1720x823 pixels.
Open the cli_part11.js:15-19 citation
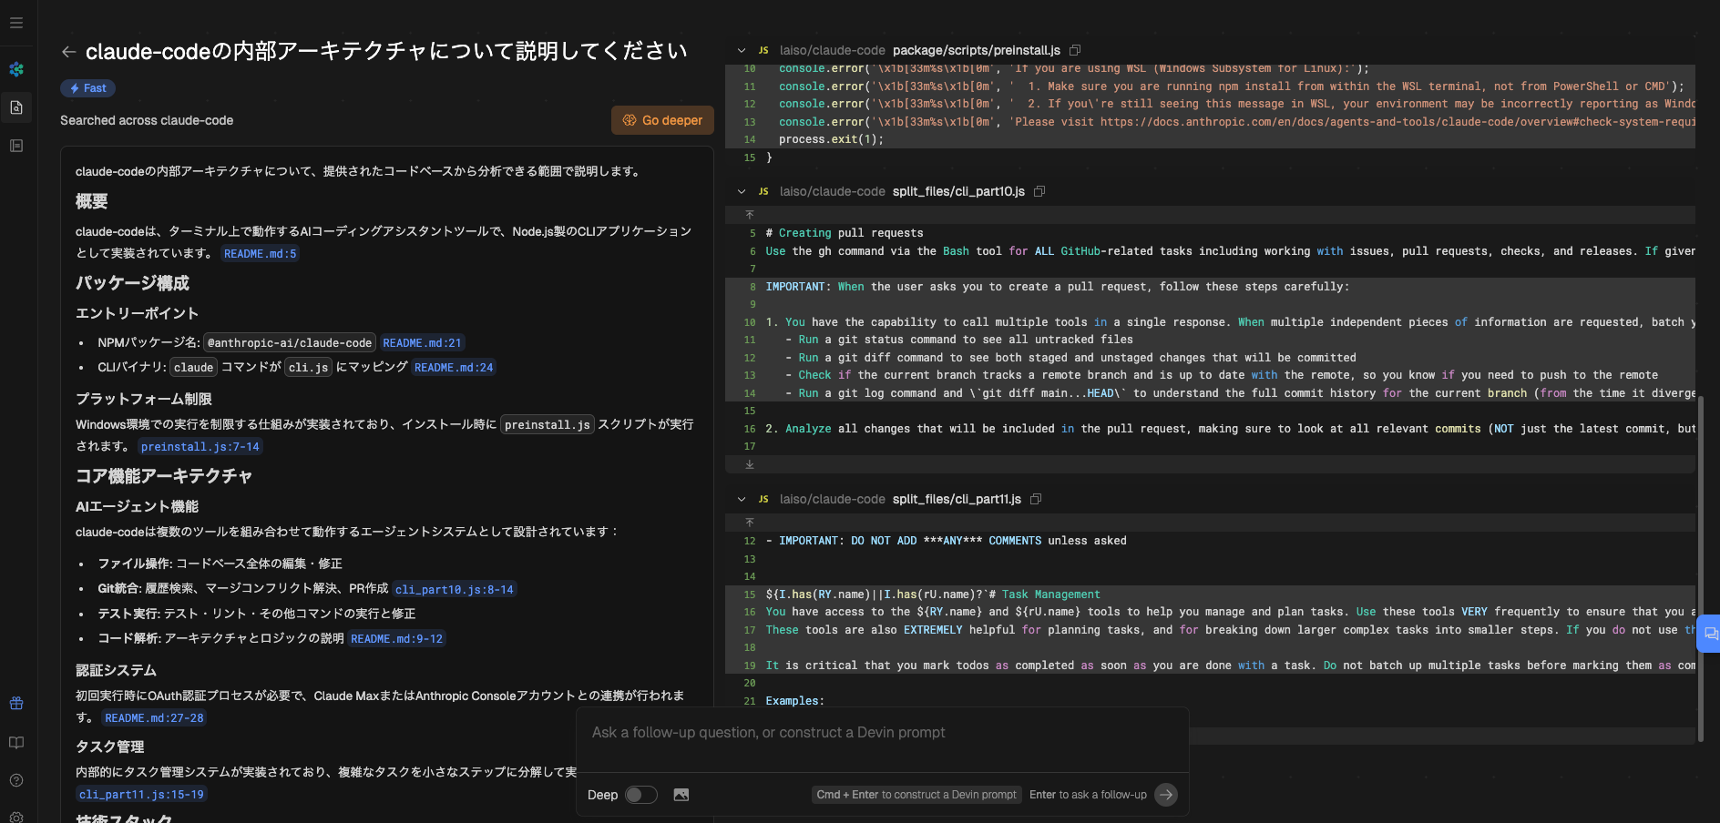coord(141,795)
